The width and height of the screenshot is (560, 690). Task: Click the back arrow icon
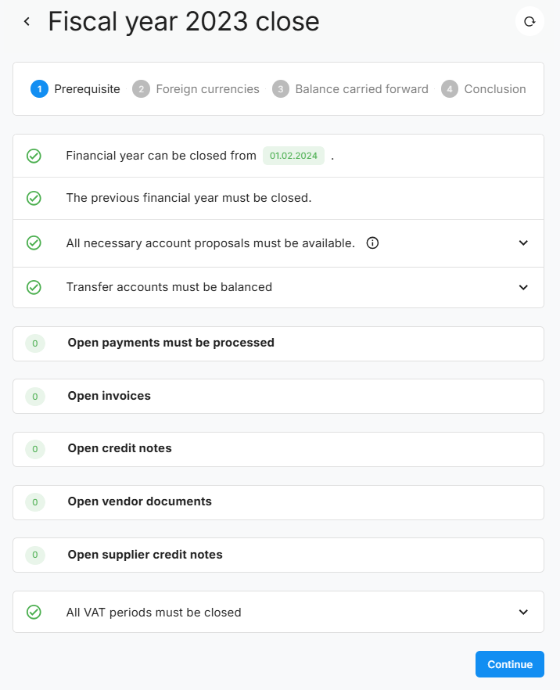point(27,22)
